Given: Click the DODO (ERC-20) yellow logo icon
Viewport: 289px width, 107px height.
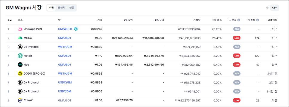Looking at the screenshot, I should 20,73.
